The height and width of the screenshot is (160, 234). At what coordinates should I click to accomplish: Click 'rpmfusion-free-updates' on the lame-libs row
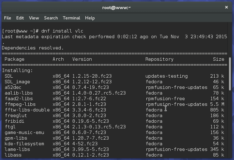click(x=176, y=149)
